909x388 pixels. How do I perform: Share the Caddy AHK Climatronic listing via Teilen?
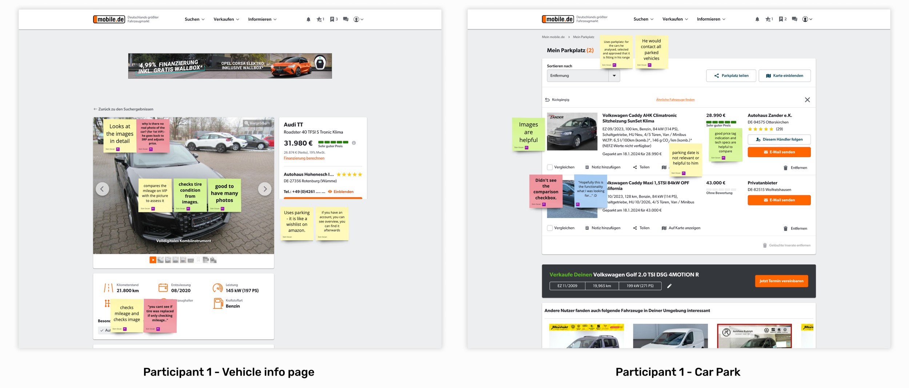click(641, 167)
